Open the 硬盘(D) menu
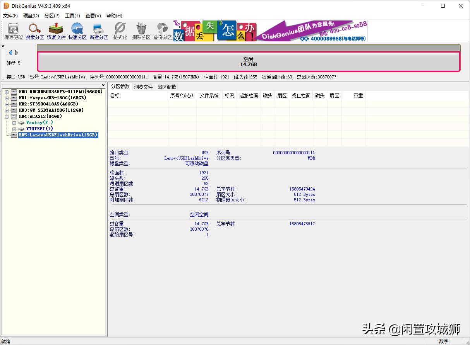470x345 pixels. 31,16
